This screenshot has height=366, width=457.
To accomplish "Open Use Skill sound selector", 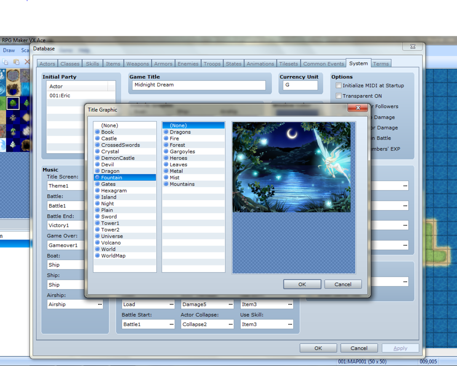I will coord(290,324).
